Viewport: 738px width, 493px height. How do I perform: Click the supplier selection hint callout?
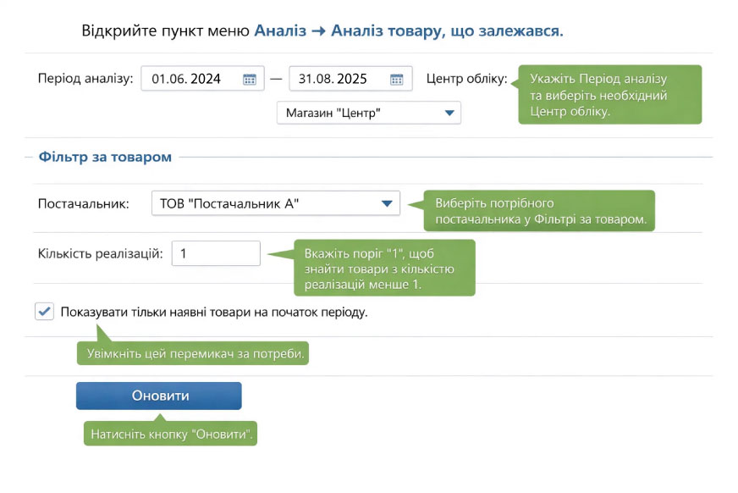point(540,212)
